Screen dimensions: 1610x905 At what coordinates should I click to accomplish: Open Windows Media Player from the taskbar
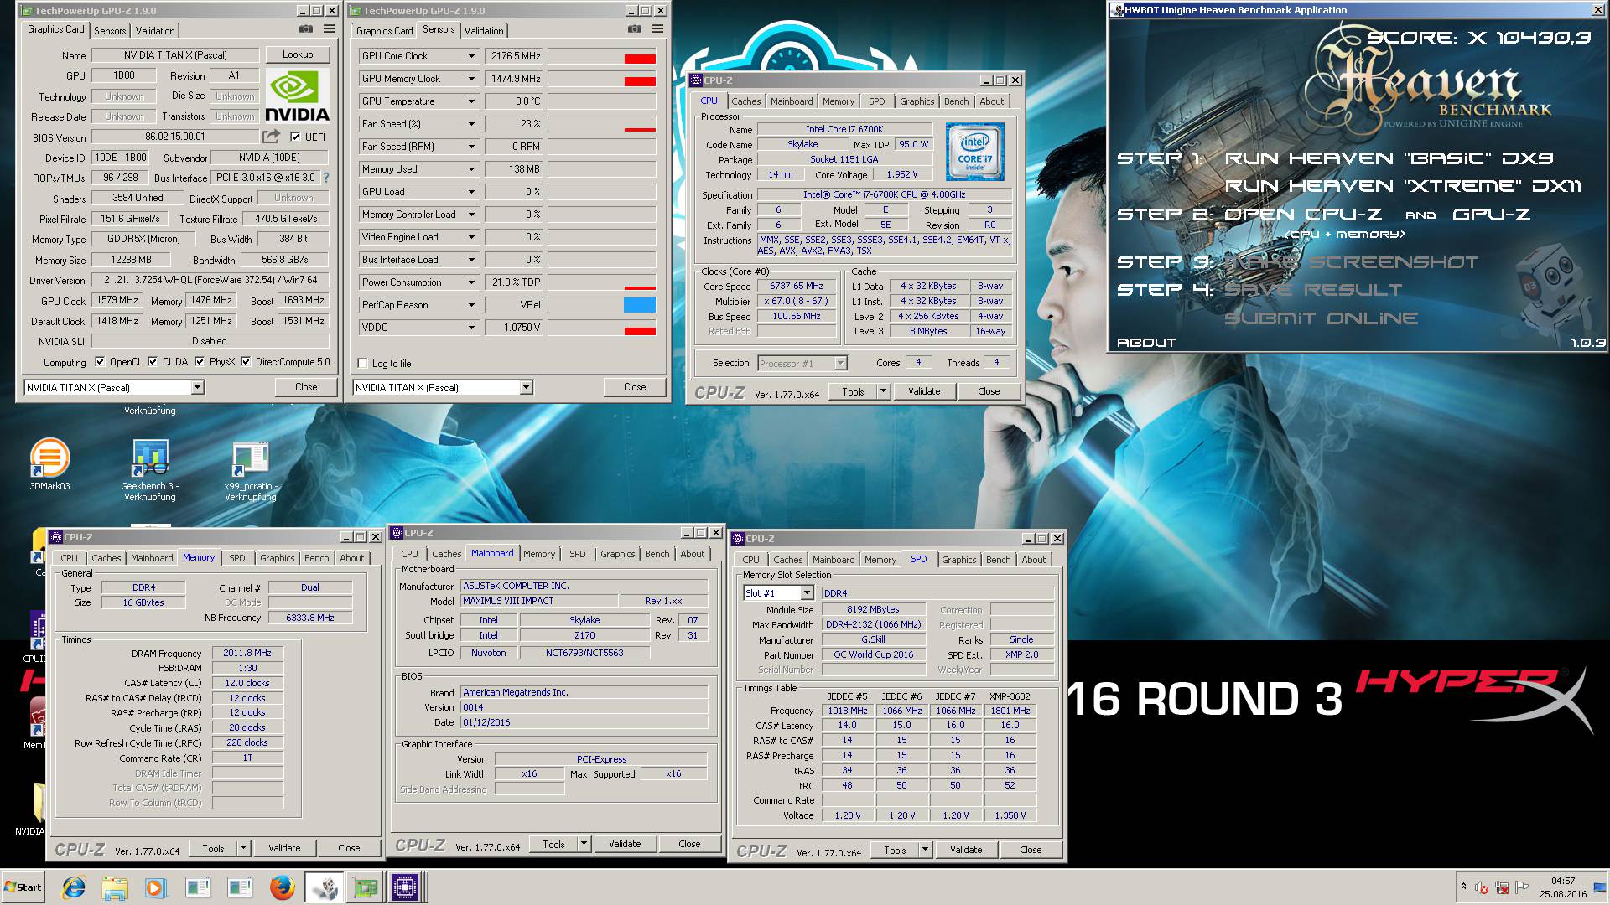[x=156, y=887]
